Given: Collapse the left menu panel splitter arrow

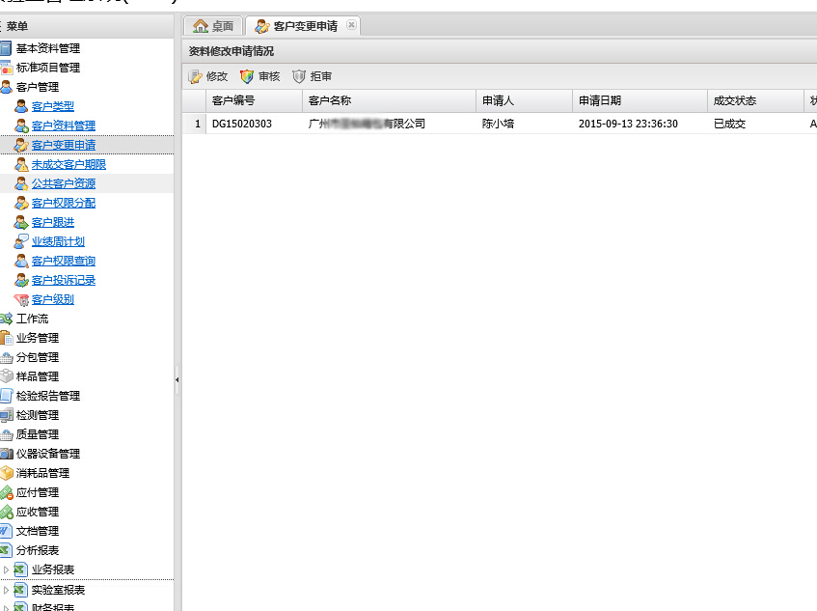Looking at the screenshot, I should 177,380.
